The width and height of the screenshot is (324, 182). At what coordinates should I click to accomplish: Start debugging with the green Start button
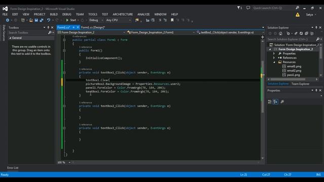[x=71, y=20]
